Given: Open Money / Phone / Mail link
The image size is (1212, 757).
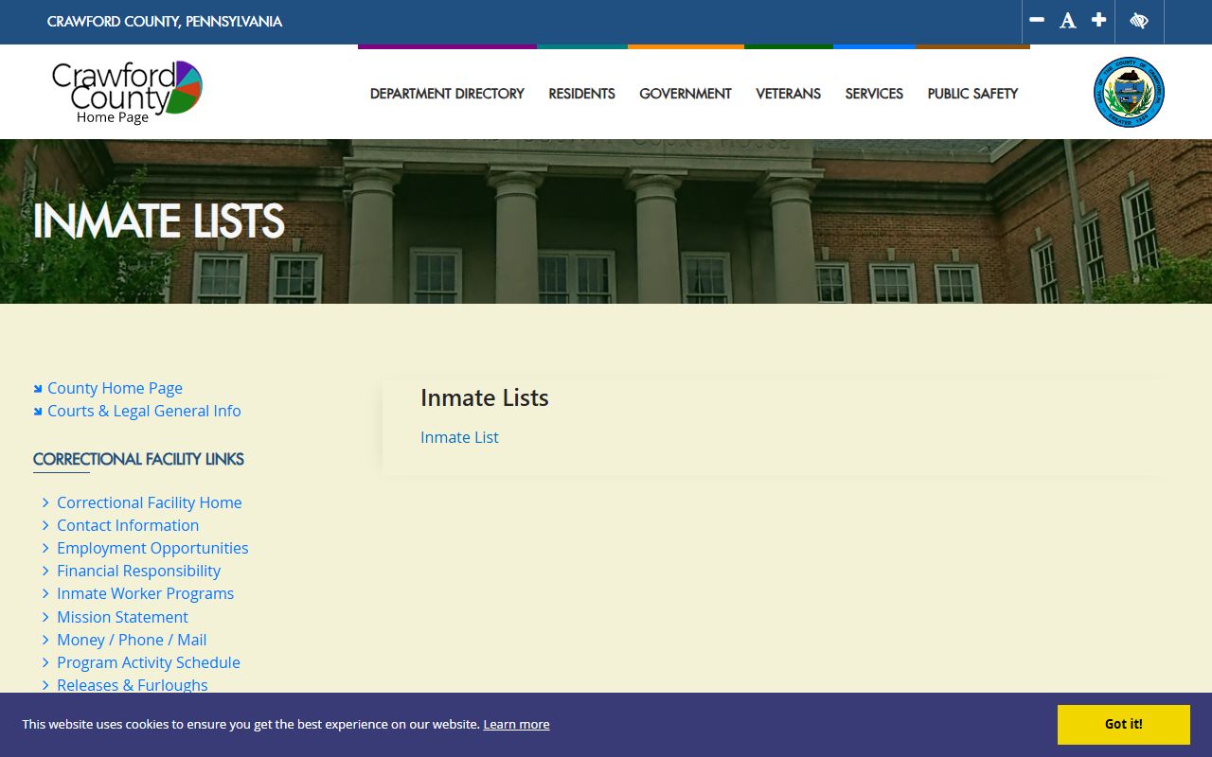Looking at the screenshot, I should (x=132, y=640).
